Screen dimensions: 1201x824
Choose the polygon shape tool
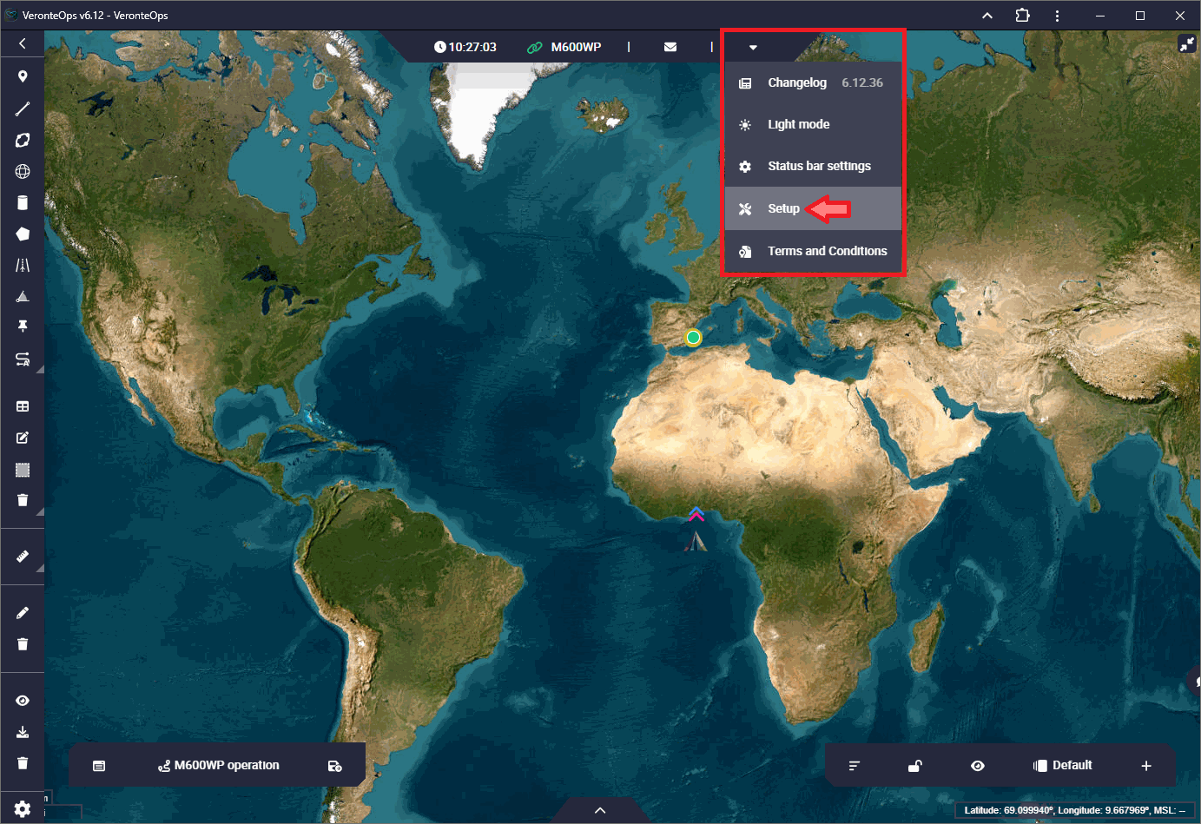(23, 234)
